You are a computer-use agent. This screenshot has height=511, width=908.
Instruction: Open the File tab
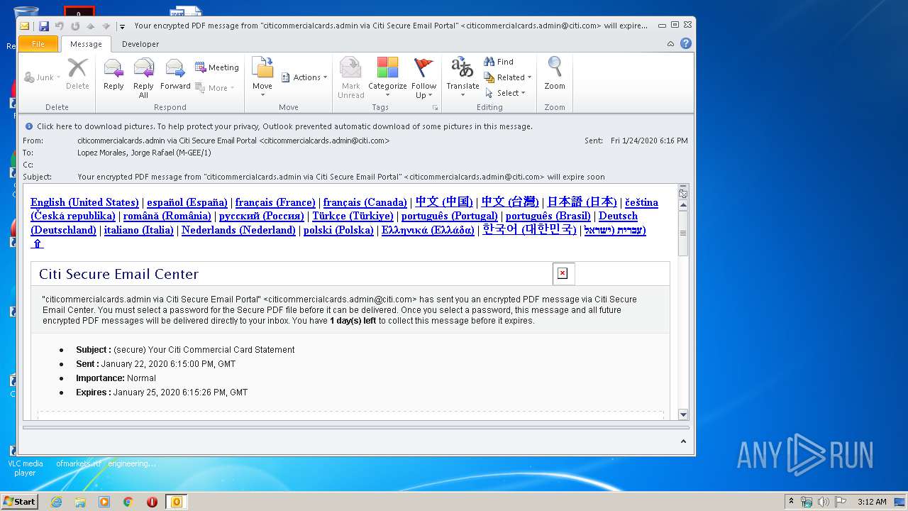coord(38,44)
